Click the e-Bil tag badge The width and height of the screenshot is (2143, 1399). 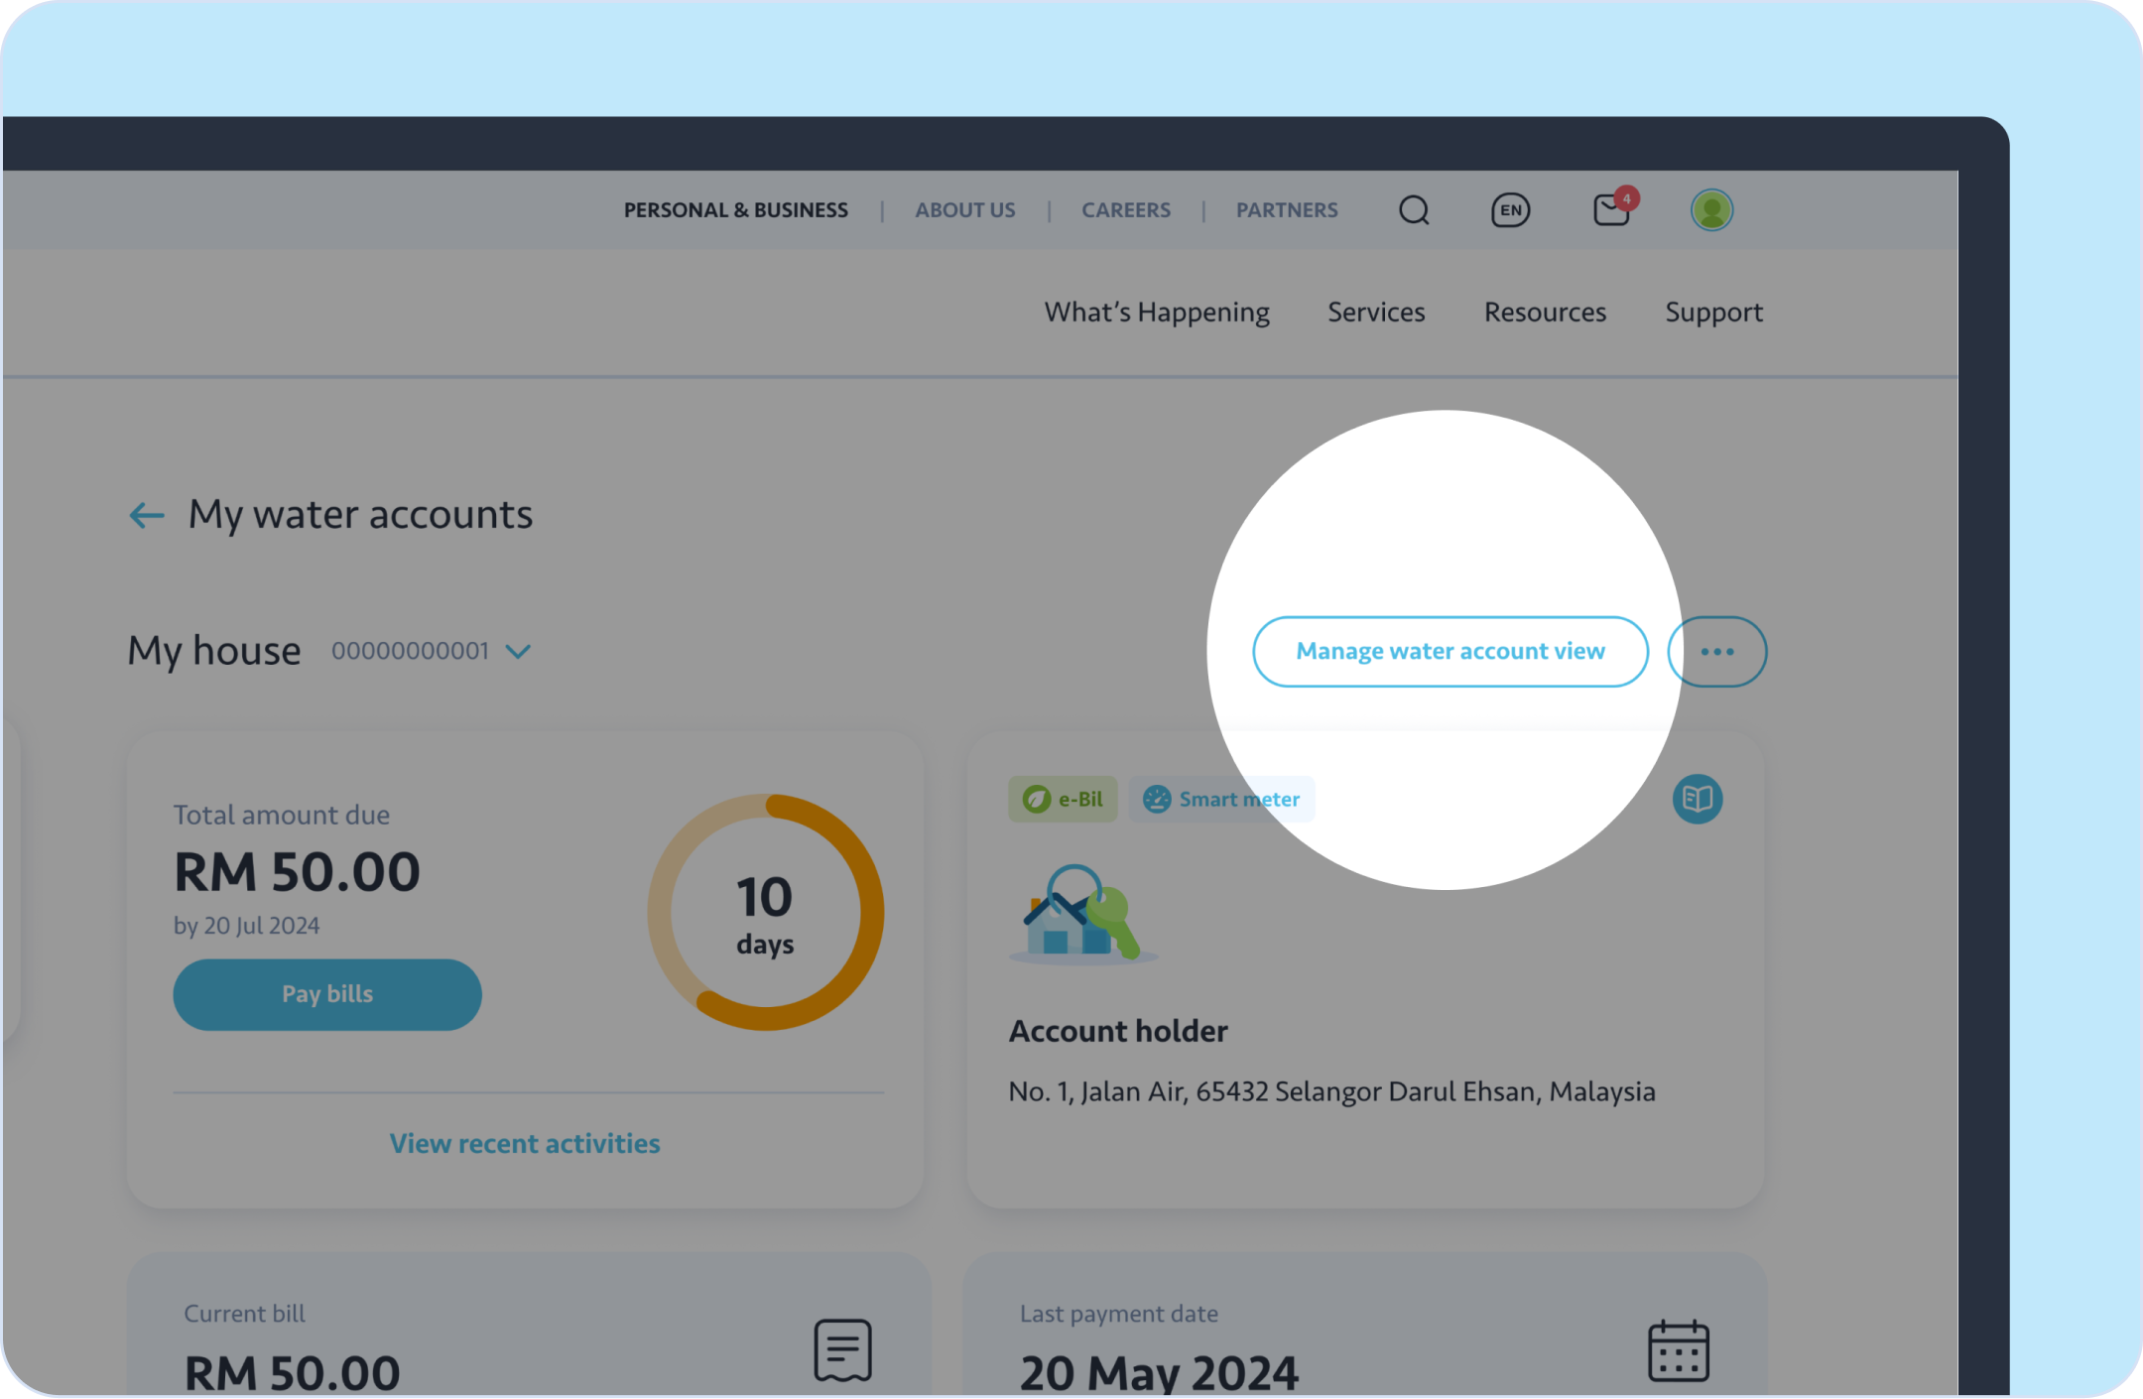(1063, 800)
